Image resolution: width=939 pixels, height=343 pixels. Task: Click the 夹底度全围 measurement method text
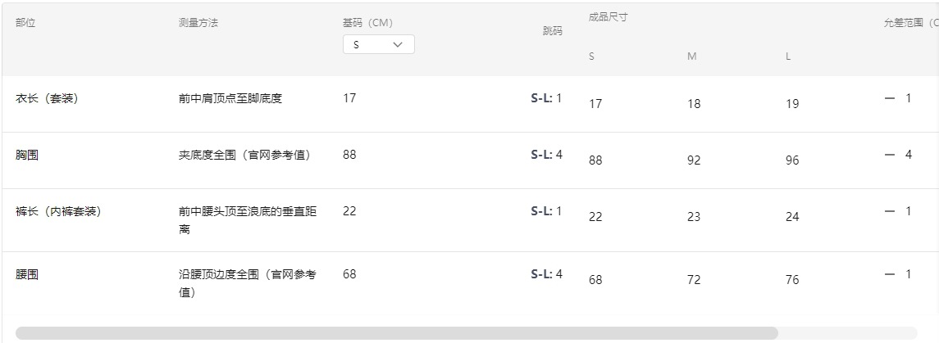pos(244,155)
